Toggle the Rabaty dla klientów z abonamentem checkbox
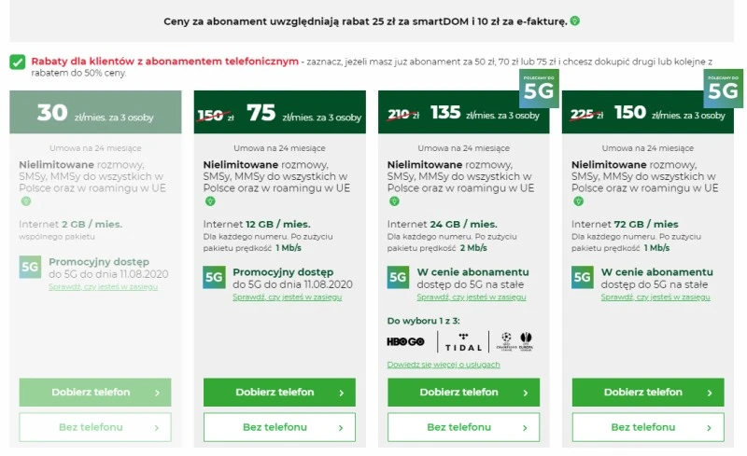Screen dimensions: 747x456 click(18, 62)
